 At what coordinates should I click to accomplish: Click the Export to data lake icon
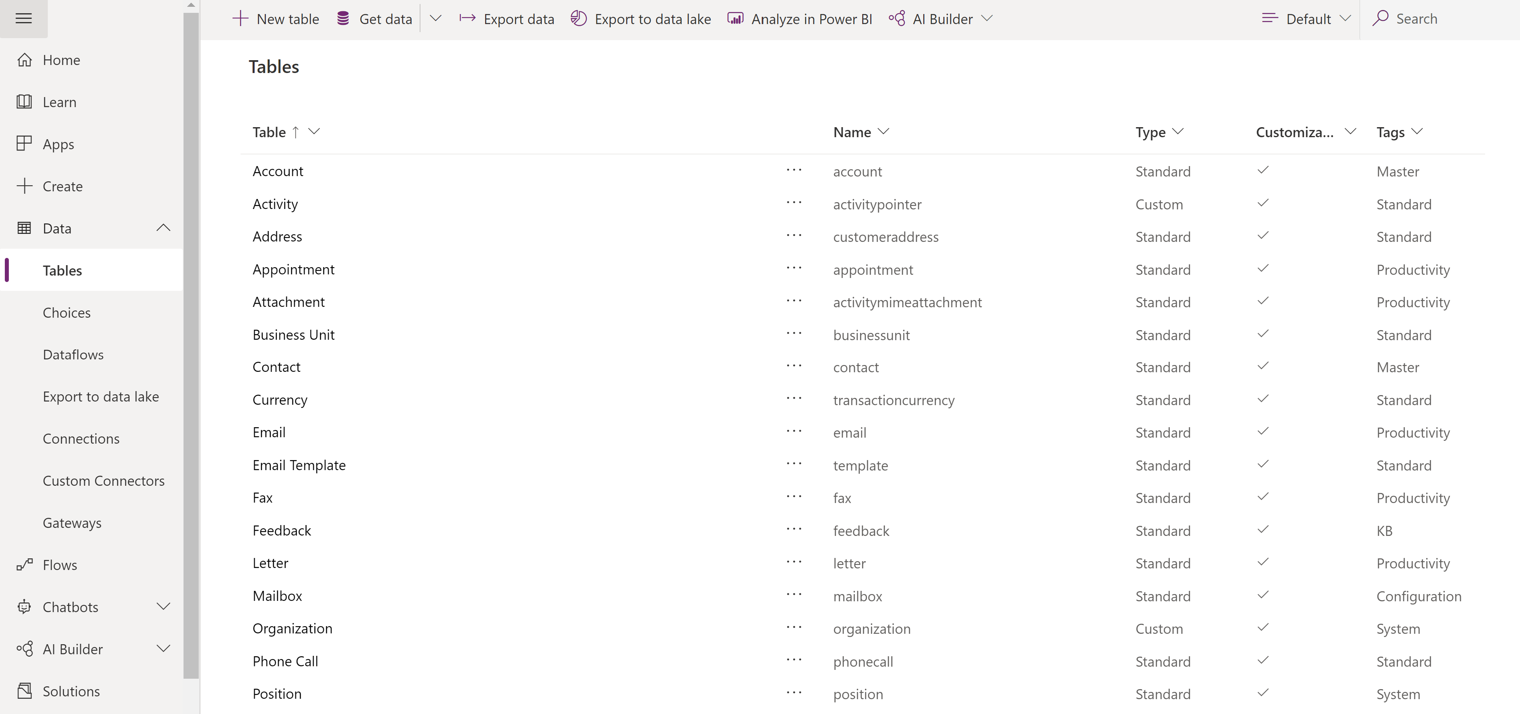579,17
